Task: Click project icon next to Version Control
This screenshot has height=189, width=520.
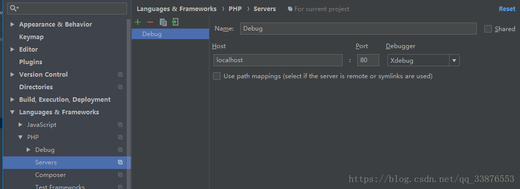Action: pyautogui.click(x=121, y=75)
